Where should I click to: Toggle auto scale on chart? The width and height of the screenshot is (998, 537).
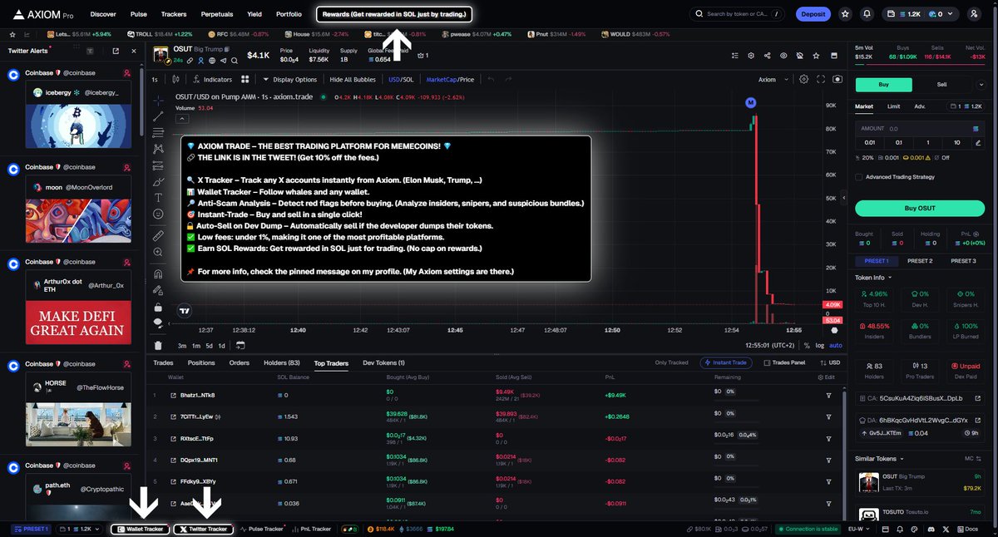(836, 345)
